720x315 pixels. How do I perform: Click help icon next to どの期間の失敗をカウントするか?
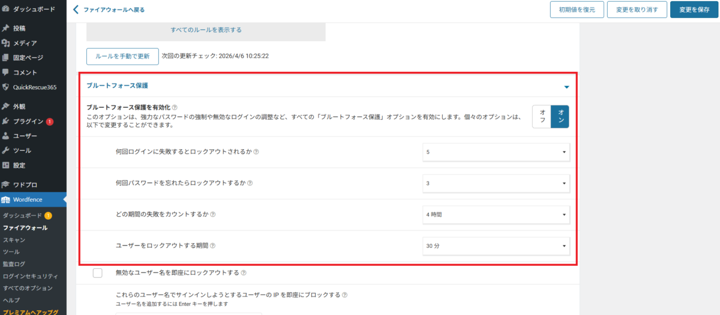[213, 214]
